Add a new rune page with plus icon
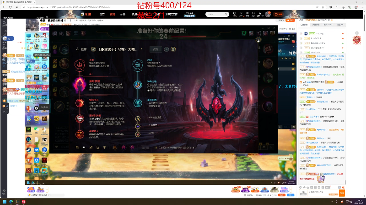Screen dimensions: 366x205 (166, 49)
